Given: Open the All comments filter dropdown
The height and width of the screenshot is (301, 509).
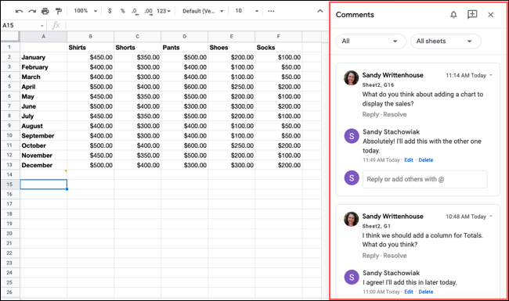Looking at the screenshot, I should (x=371, y=41).
